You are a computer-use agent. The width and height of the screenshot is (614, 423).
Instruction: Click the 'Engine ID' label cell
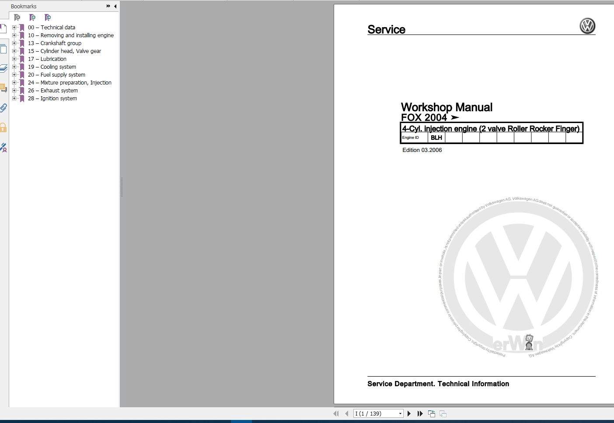tap(415, 137)
